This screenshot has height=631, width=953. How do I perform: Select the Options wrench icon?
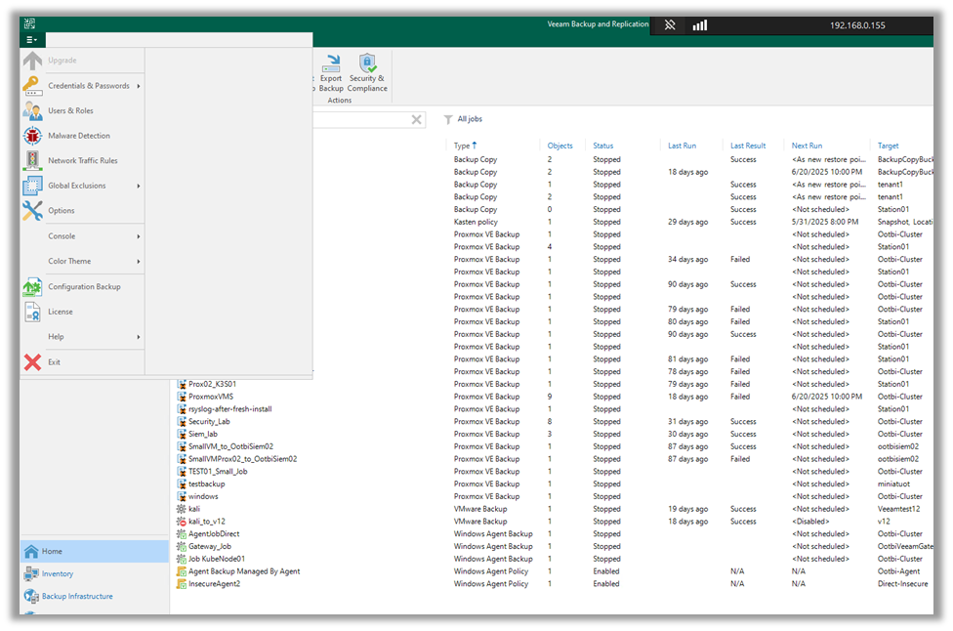pos(30,210)
